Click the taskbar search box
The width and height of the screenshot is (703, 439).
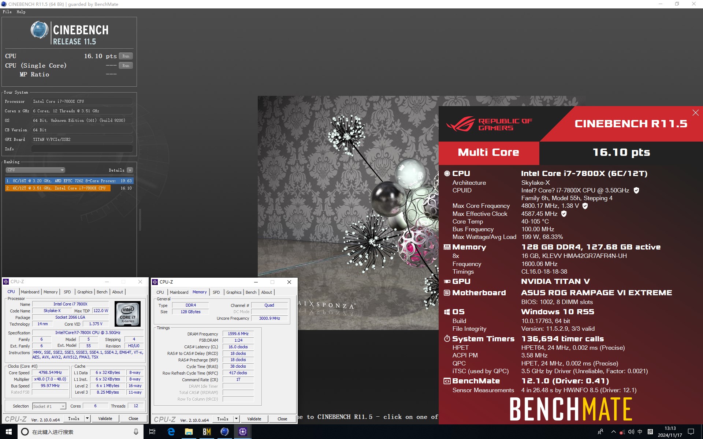point(80,432)
